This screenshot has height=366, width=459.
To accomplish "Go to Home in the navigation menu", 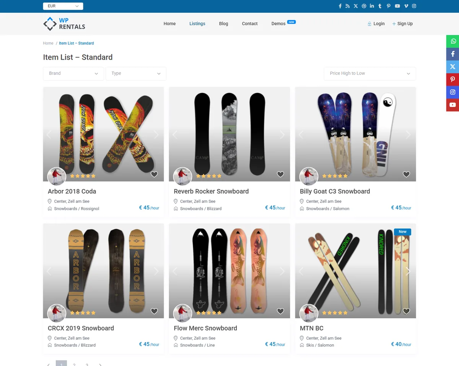I will coord(169,24).
